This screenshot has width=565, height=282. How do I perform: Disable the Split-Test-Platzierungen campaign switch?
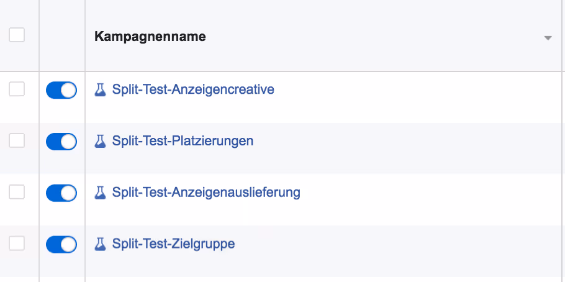coord(61,142)
